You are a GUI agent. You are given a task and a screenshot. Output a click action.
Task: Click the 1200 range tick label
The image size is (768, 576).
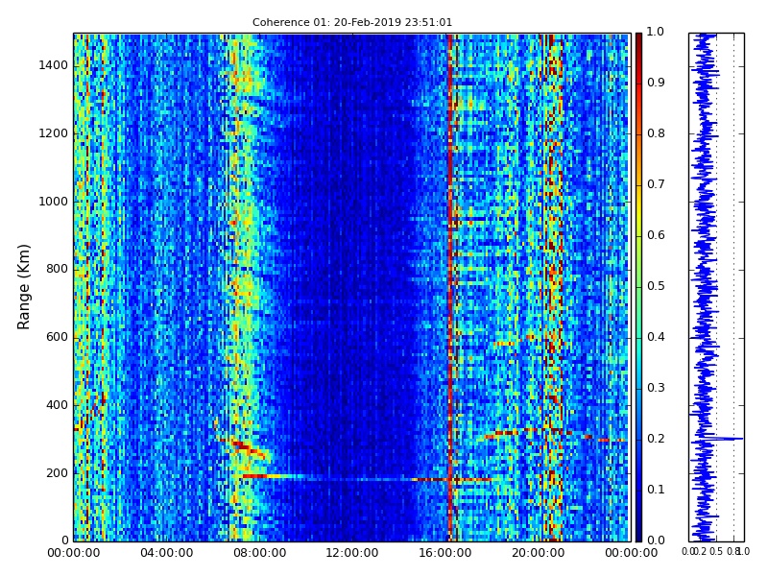[x=54, y=133]
